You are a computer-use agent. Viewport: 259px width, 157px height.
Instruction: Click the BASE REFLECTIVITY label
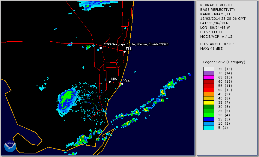218,10
